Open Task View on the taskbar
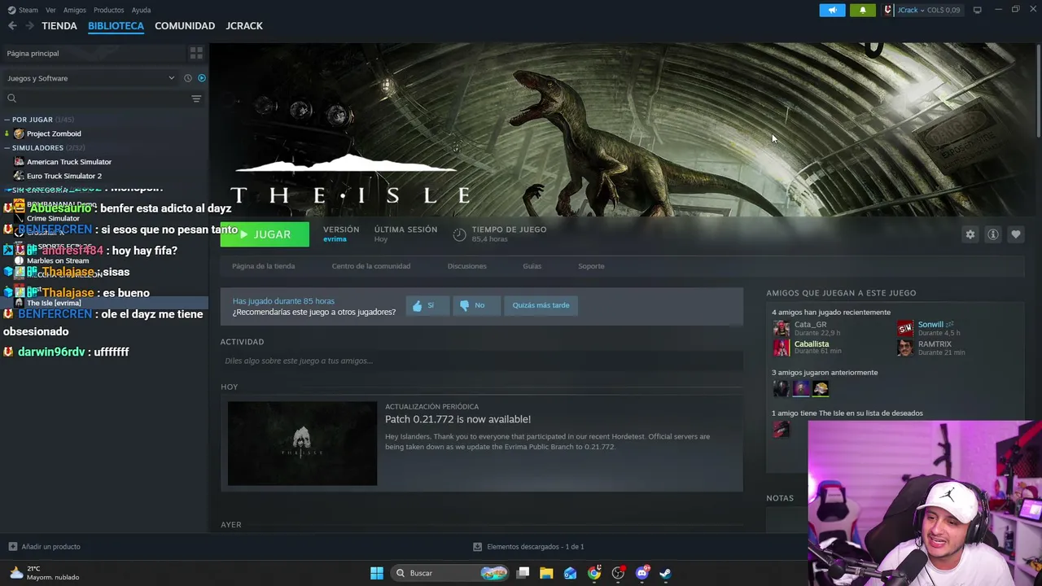This screenshot has height=586, width=1042. [523, 573]
